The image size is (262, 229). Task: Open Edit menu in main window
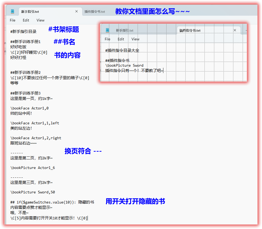(26, 20)
